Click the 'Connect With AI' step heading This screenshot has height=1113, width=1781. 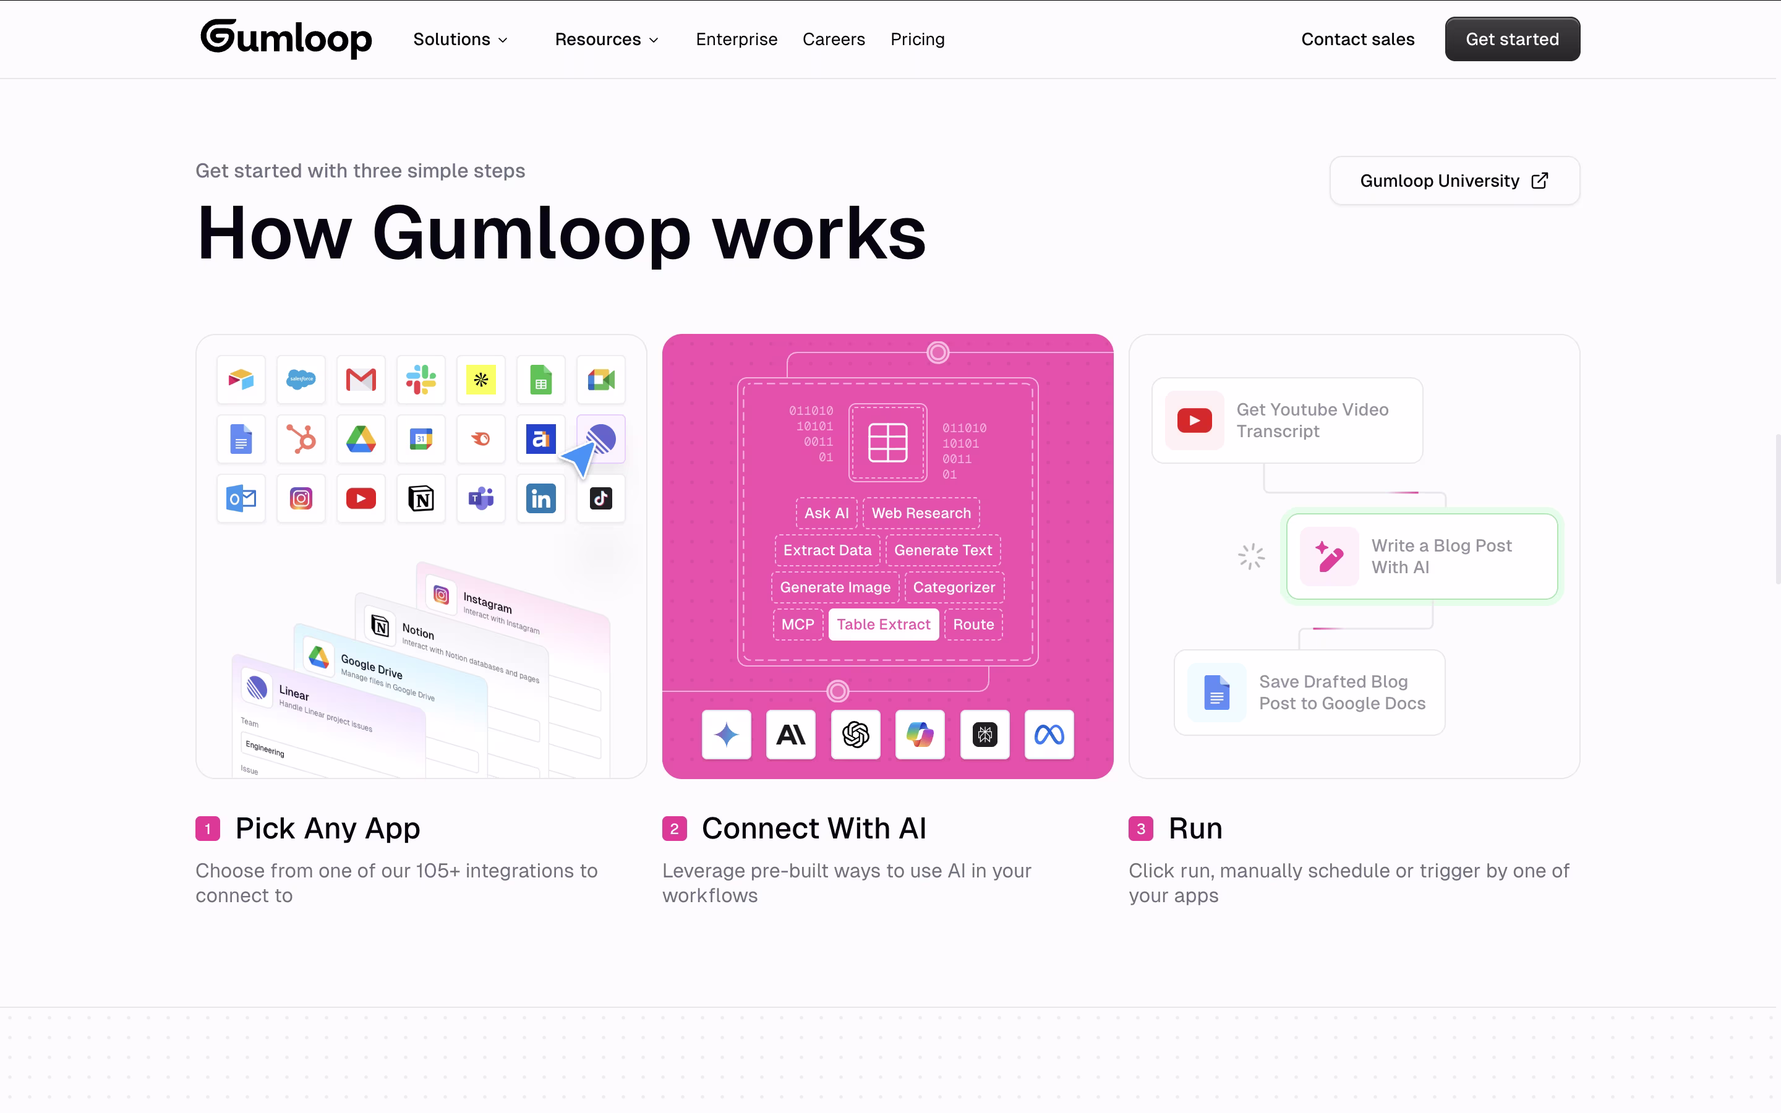pos(814,828)
